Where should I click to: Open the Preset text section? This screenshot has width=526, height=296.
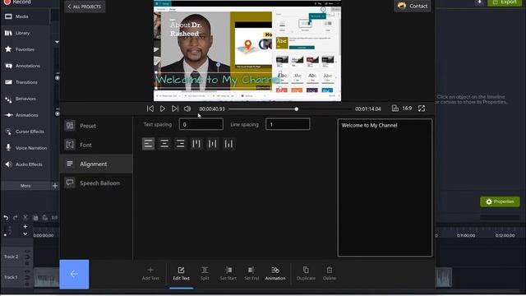(x=96, y=126)
